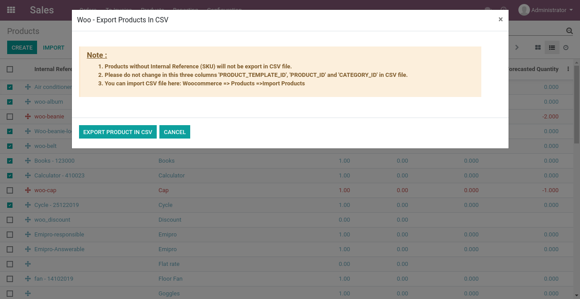580x299 pixels.
Task: Check the Emipro-responsible row checkbox
Action: [x=10, y=235]
